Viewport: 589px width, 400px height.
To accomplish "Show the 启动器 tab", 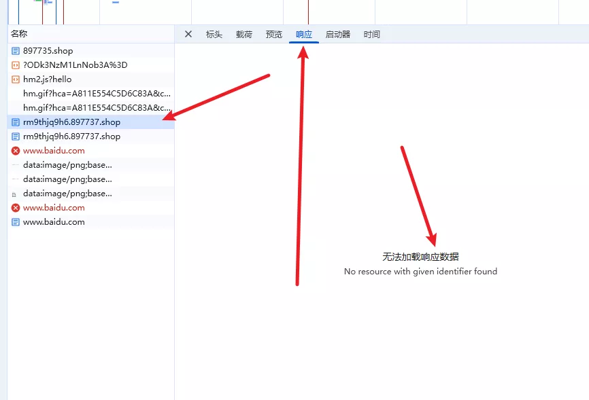I will pos(338,34).
